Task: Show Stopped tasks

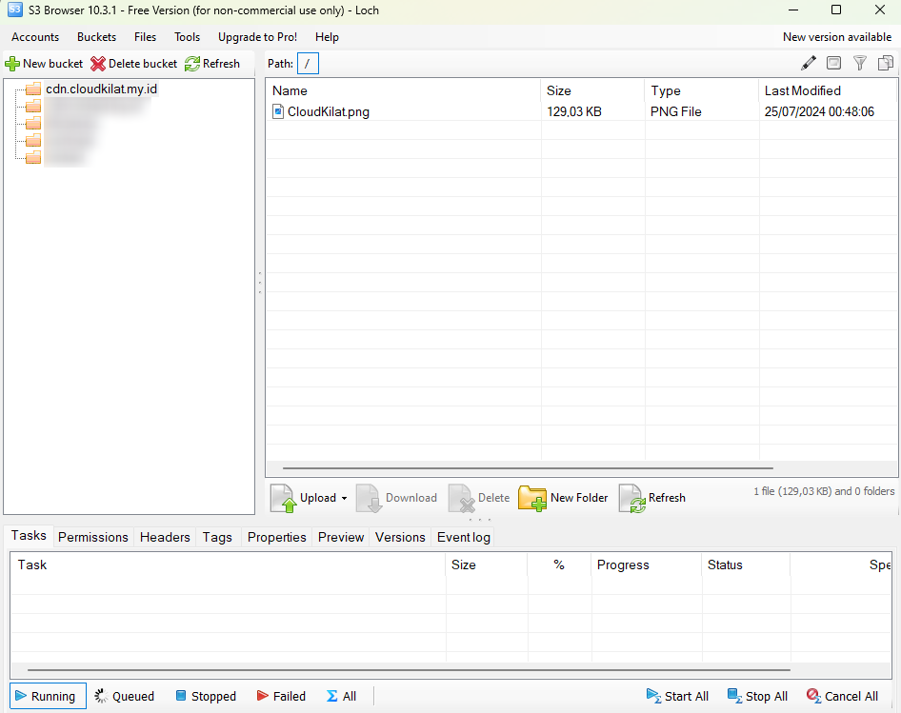Action: point(206,696)
